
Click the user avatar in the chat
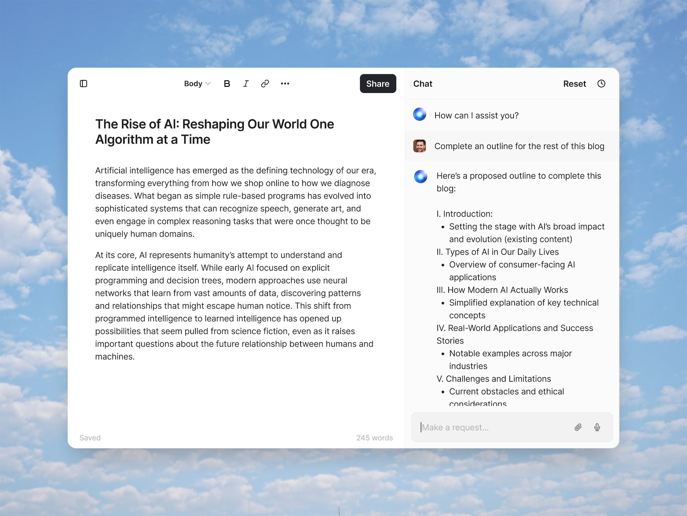(420, 146)
